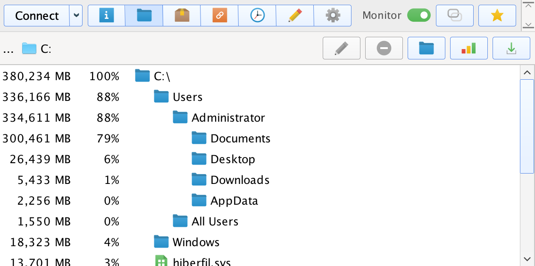Click the top toolbar scroll down arrow
This screenshot has height=266, width=535.
528,25
